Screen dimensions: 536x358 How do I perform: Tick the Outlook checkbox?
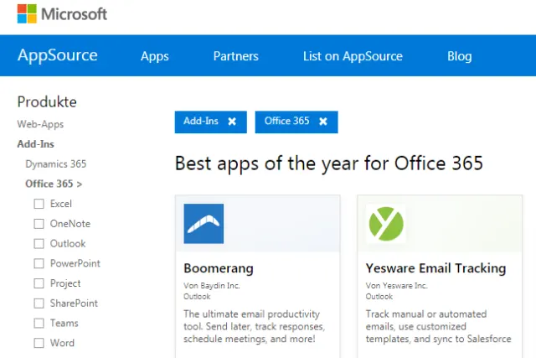coord(39,244)
